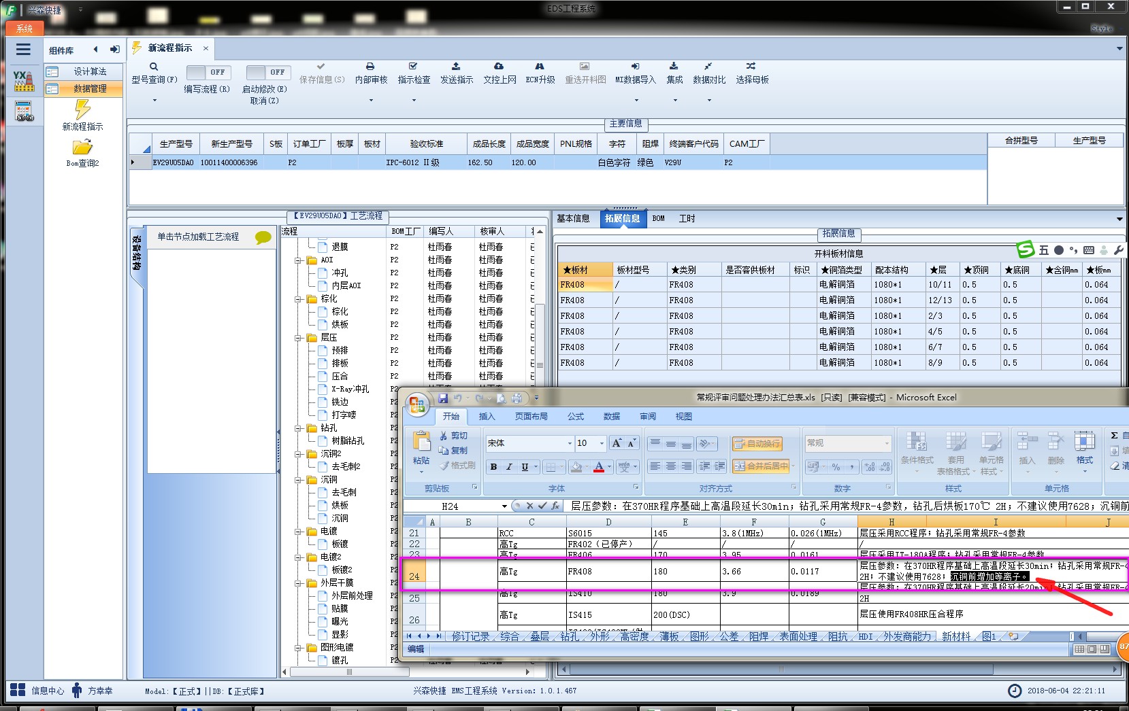Click the 设备结构 vertical side tab
Viewport: 1129px width, 711px height.
click(x=137, y=253)
